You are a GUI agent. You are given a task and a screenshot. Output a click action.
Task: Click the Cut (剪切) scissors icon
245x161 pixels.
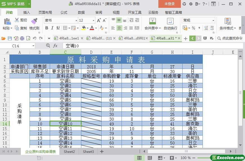[x=17, y=20]
